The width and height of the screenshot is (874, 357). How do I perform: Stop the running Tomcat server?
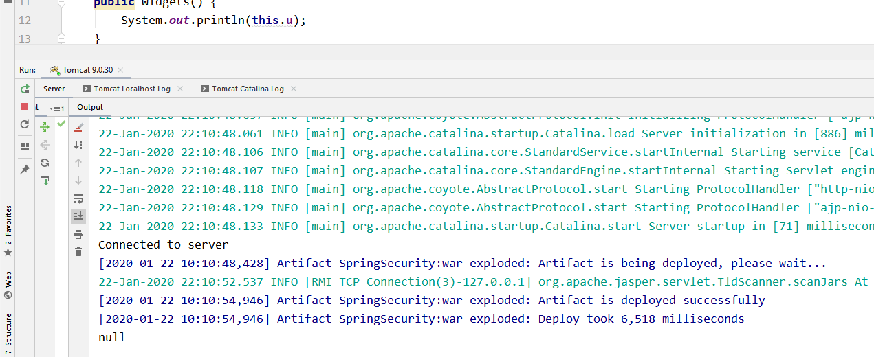point(25,106)
